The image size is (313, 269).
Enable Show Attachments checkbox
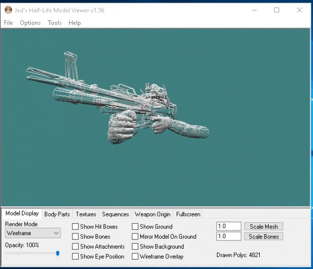[x=75, y=247]
